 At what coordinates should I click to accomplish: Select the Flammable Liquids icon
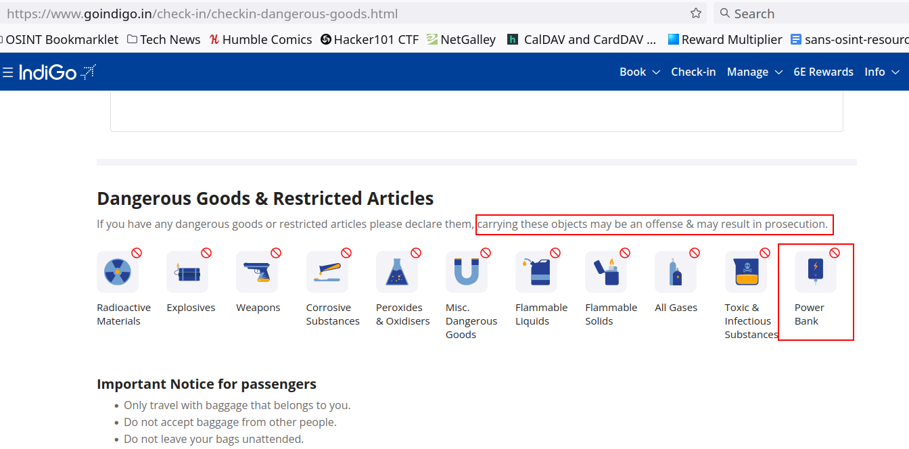[x=536, y=270]
